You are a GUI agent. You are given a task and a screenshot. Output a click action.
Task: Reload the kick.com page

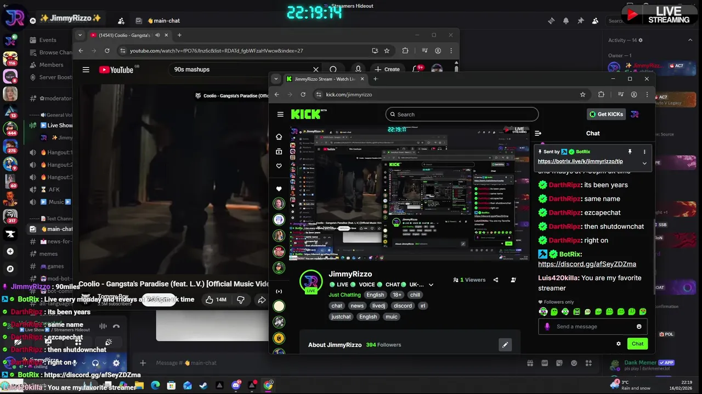pyautogui.click(x=303, y=94)
